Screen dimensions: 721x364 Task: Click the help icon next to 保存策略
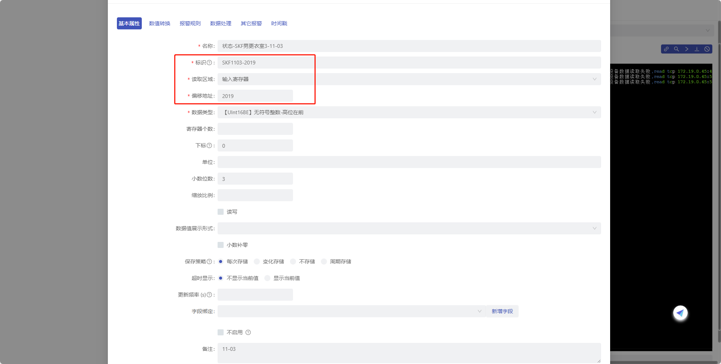[x=209, y=262]
